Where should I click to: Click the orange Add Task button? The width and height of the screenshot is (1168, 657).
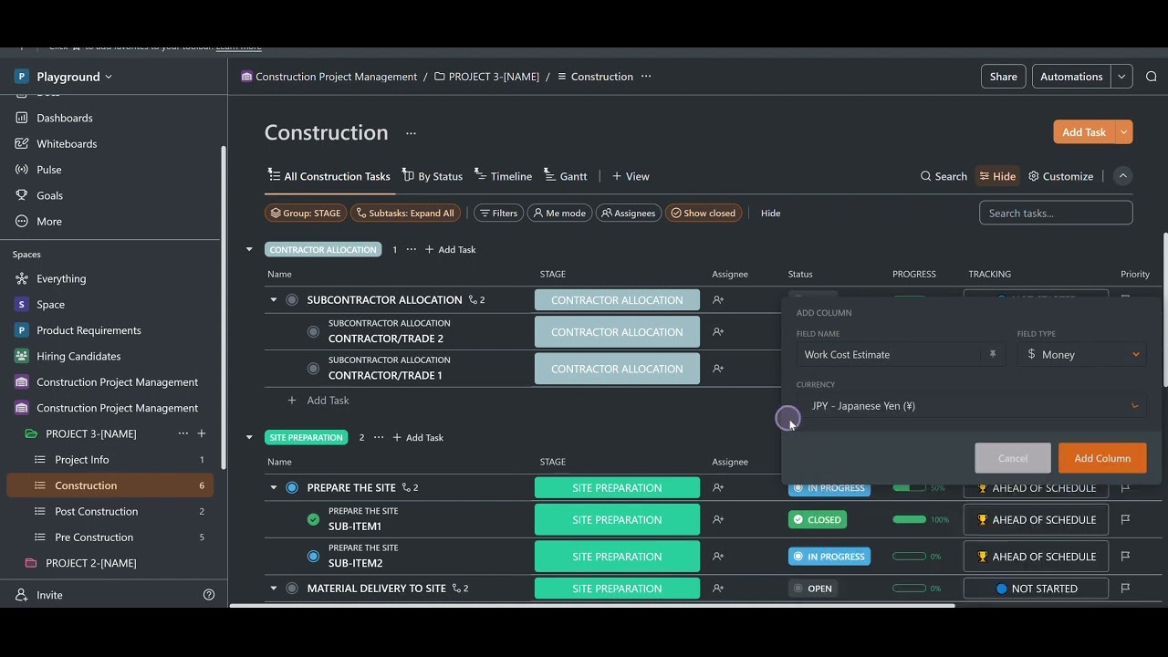click(1084, 132)
